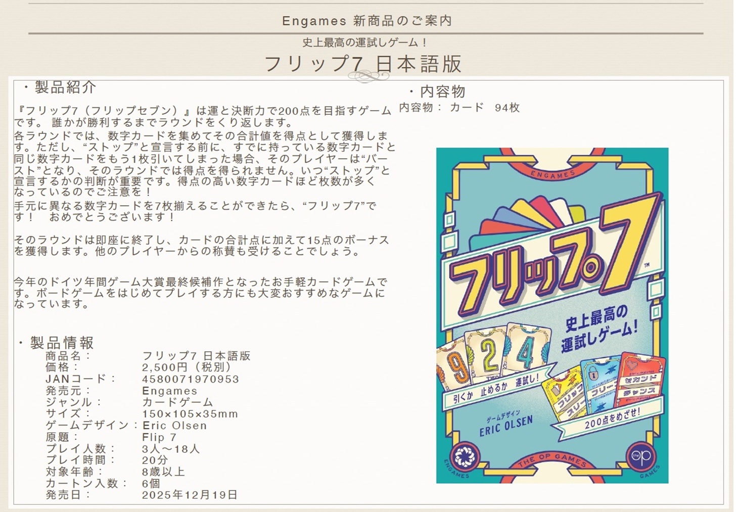Viewport: 739px width, 512px height.
Task: Click the release date 2025年12月19日
Action: pos(190,495)
